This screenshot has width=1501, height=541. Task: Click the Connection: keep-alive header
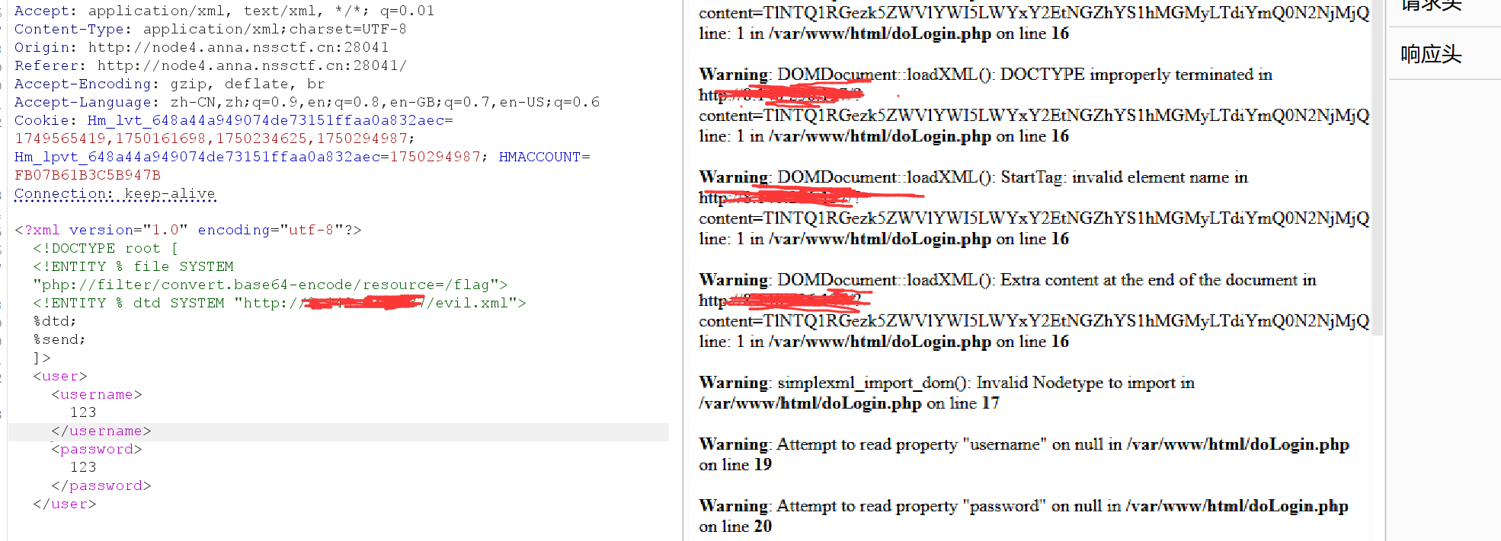115,193
